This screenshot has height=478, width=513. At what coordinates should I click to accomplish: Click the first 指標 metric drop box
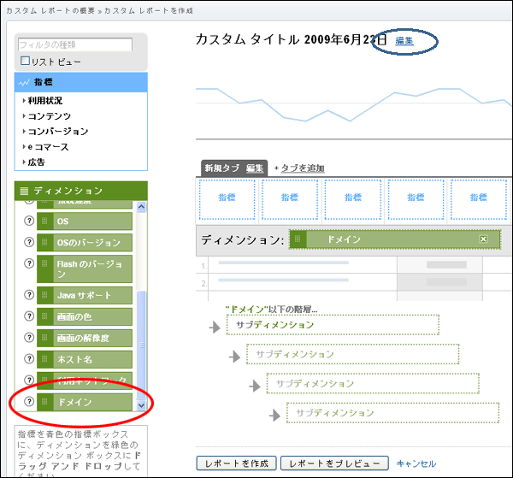227,199
